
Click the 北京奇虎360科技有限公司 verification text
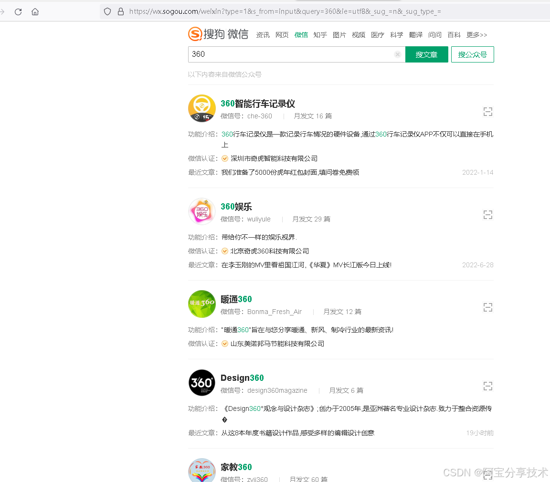[270, 251]
